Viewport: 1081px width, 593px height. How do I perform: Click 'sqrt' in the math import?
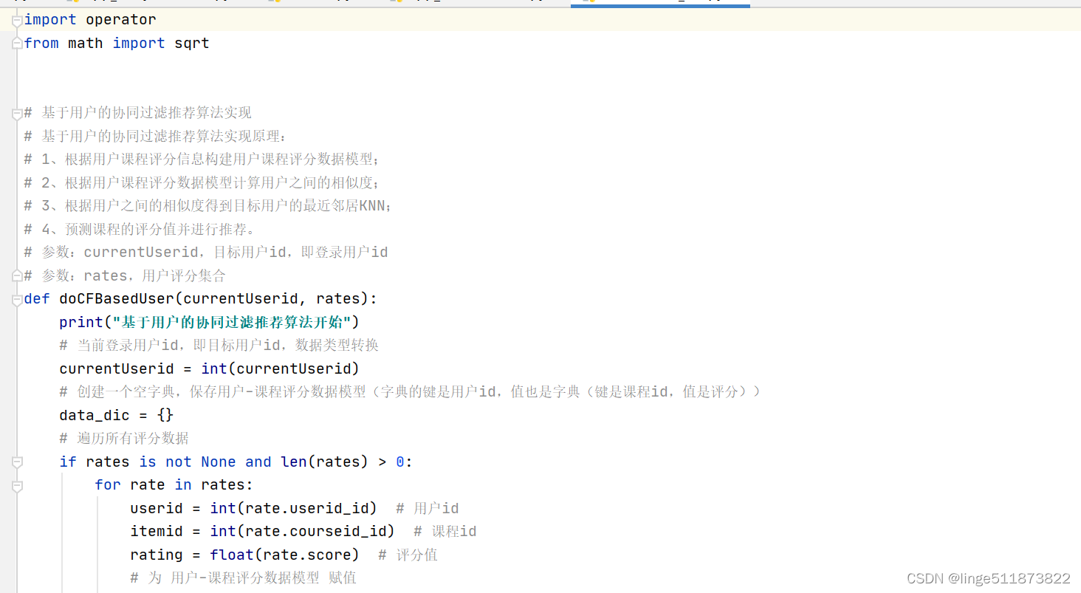[192, 44]
